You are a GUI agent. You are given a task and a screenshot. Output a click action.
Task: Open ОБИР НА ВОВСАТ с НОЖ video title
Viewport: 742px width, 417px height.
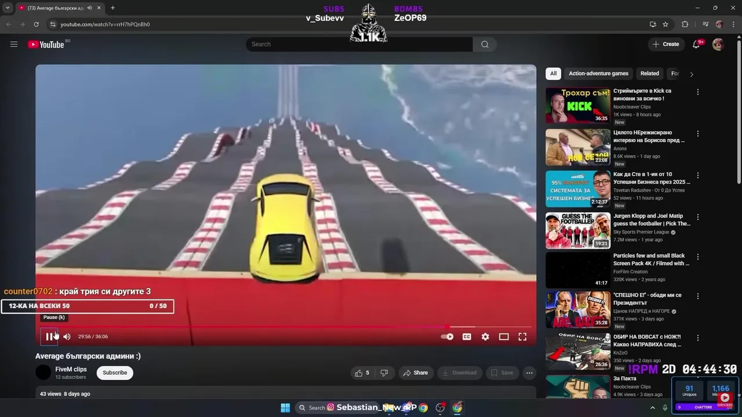coord(648,341)
